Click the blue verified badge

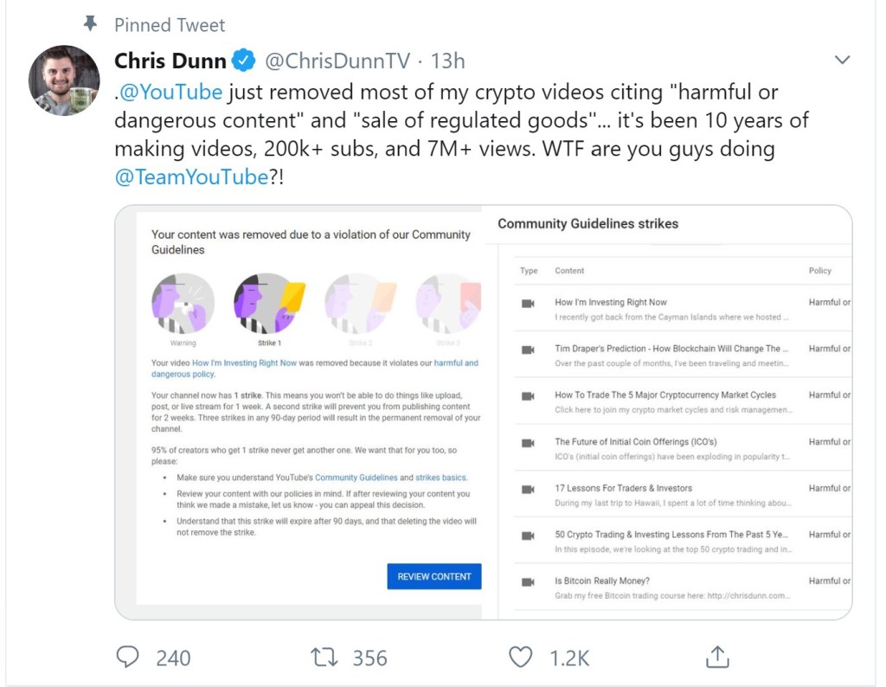[x=245, y=61]
